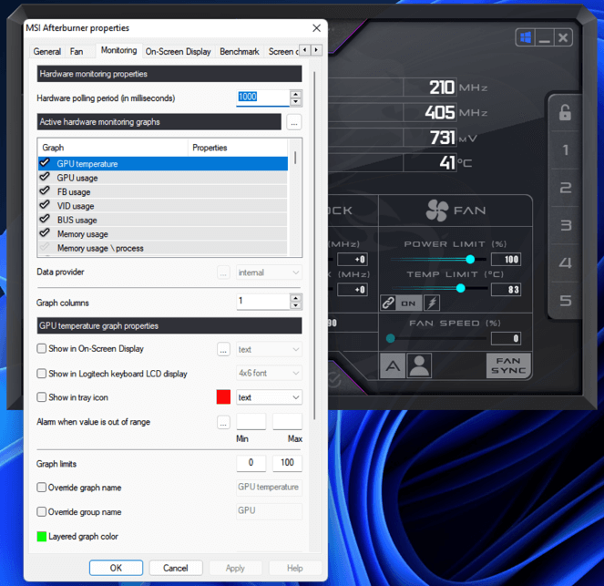Enable auto fan mode with A icon
The width and height of the screenshot is (604, 586).
click(x=393, y=365)
